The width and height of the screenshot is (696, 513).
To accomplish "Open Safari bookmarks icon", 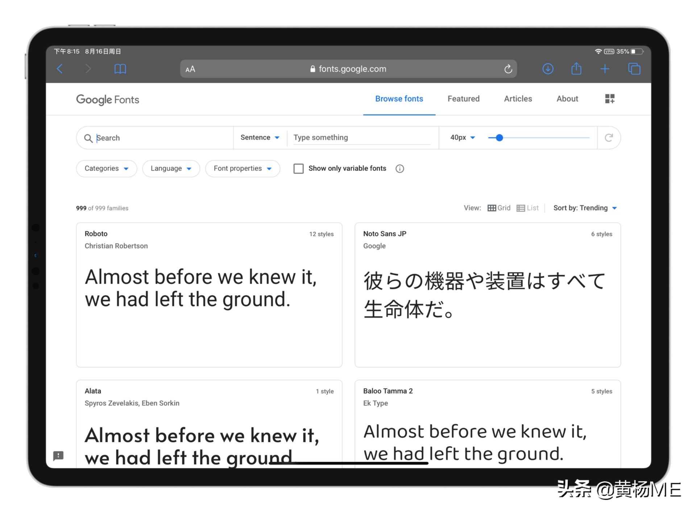I will pos(120,69).
